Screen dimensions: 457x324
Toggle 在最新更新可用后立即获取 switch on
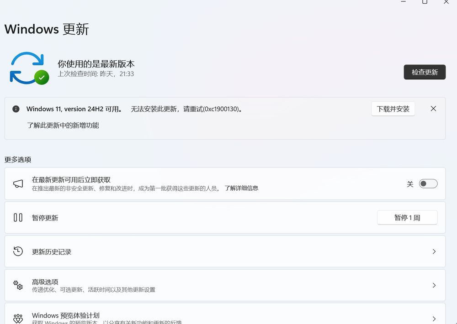click(428, 184)
